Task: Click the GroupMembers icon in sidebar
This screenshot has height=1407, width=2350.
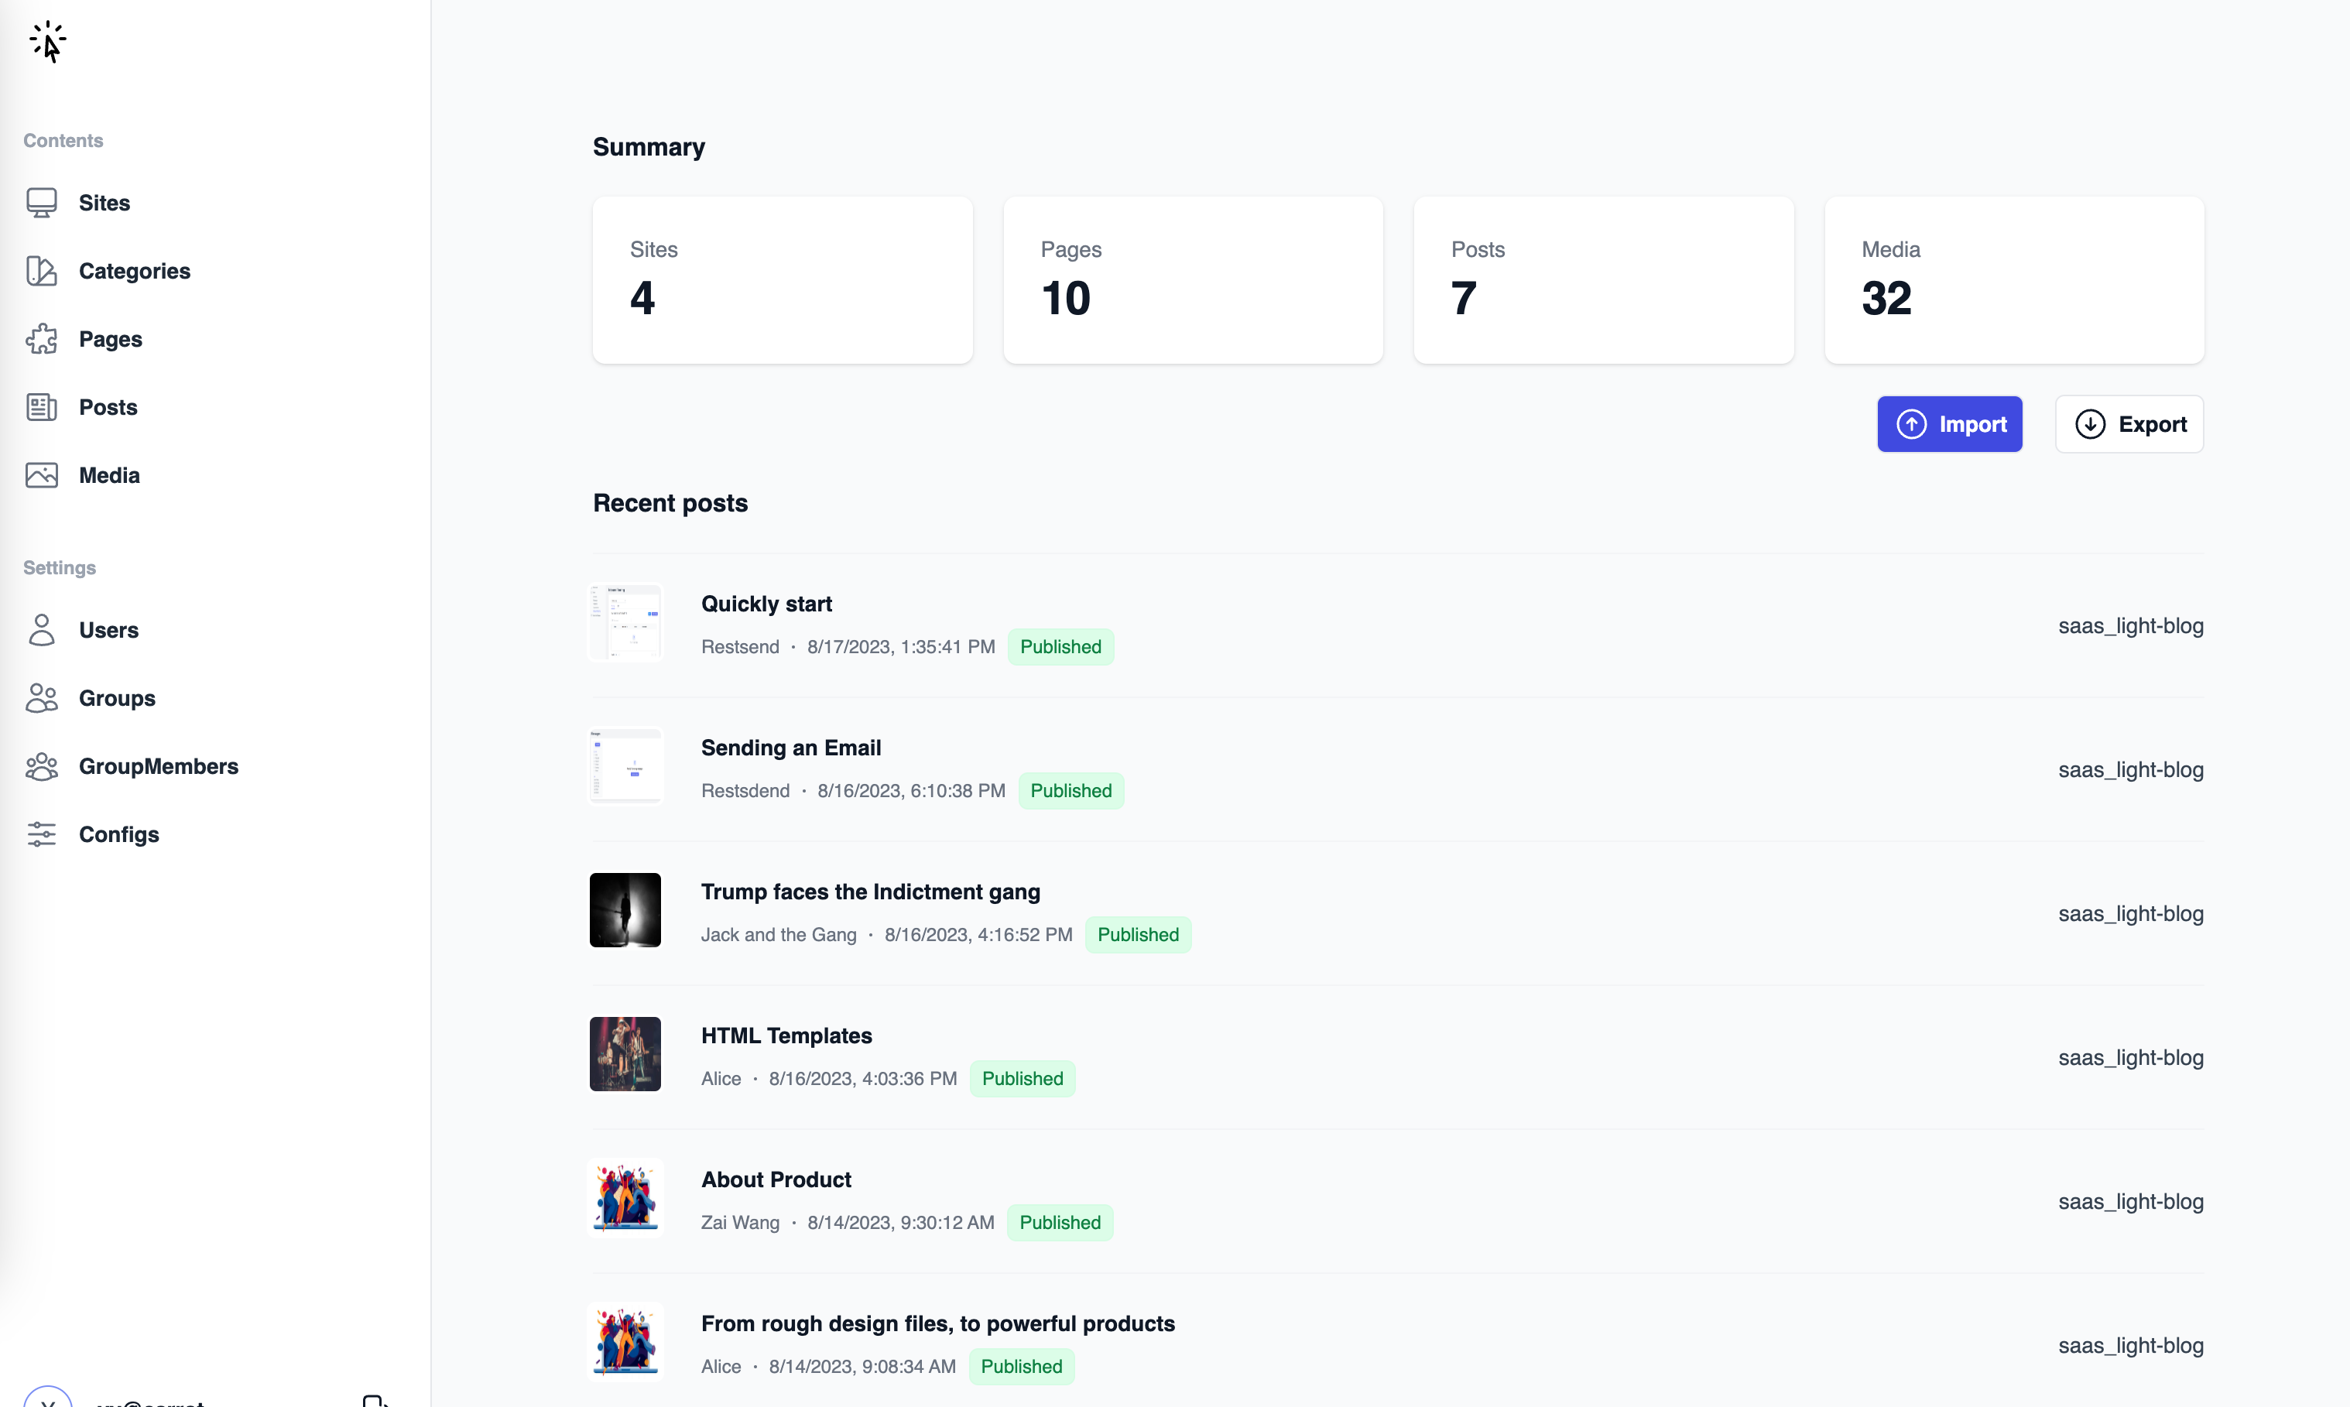Action: click(x=42, y=766)
